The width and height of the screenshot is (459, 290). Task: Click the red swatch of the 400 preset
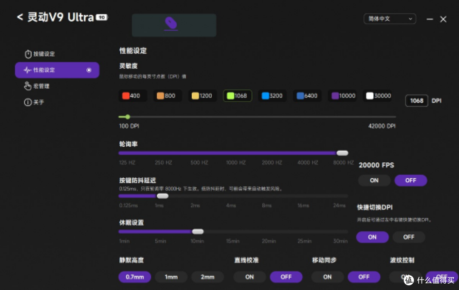126,96
